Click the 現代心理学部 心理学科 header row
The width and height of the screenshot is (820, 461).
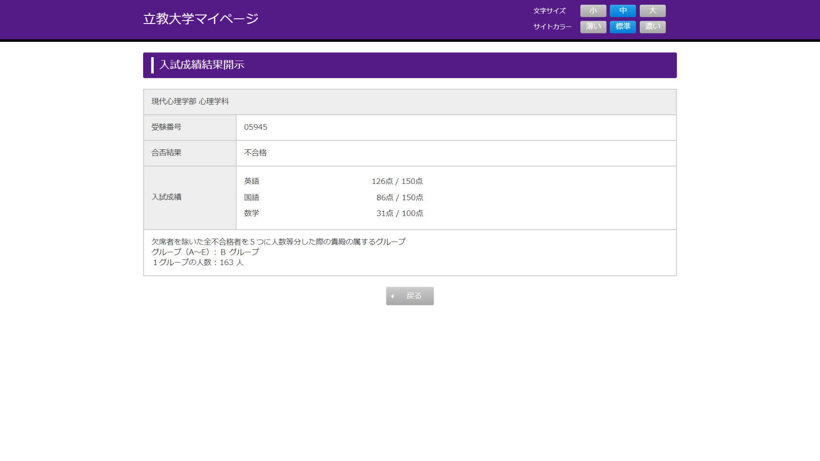point(190,101)
